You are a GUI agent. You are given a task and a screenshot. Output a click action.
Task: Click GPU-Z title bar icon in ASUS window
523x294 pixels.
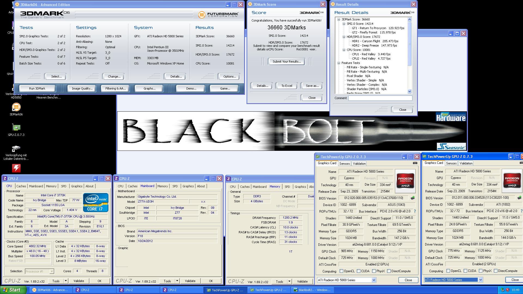[x=318, y=157]
